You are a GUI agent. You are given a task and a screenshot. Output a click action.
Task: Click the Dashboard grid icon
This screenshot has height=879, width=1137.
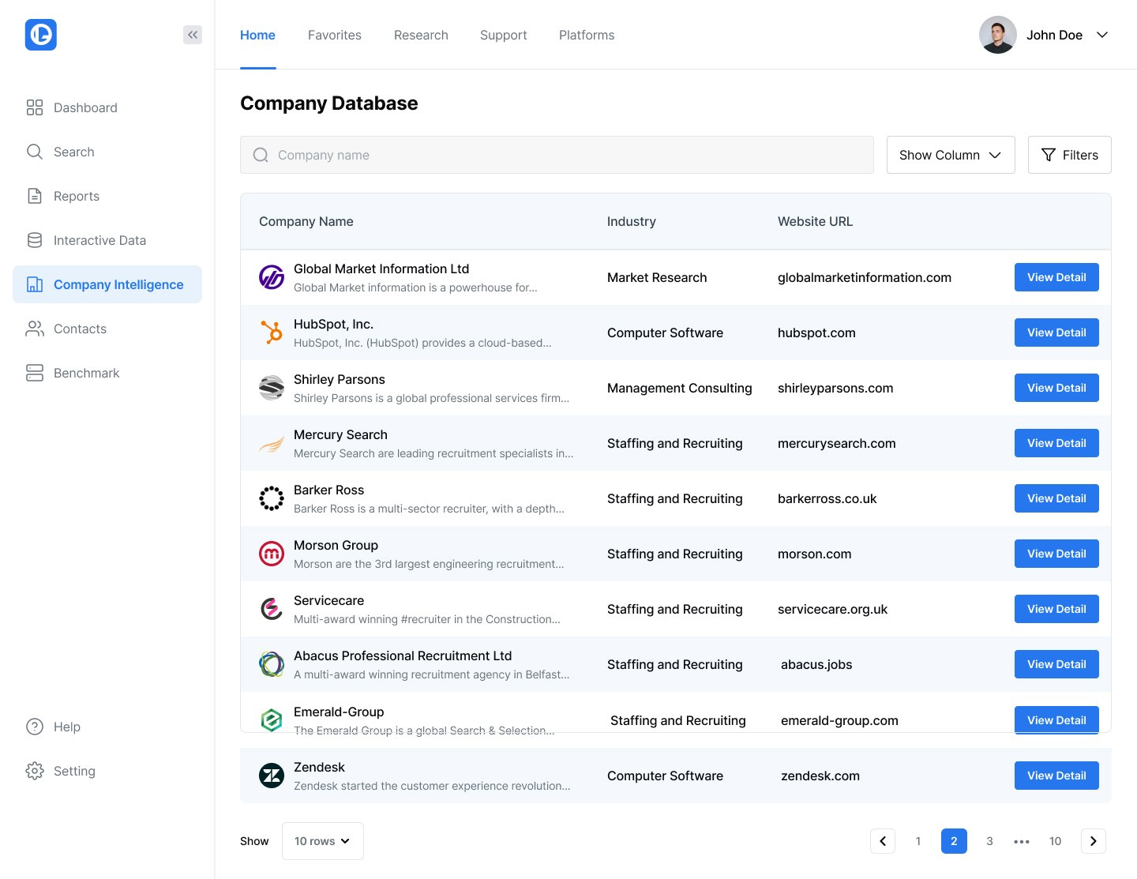click(x=35, y=107)
